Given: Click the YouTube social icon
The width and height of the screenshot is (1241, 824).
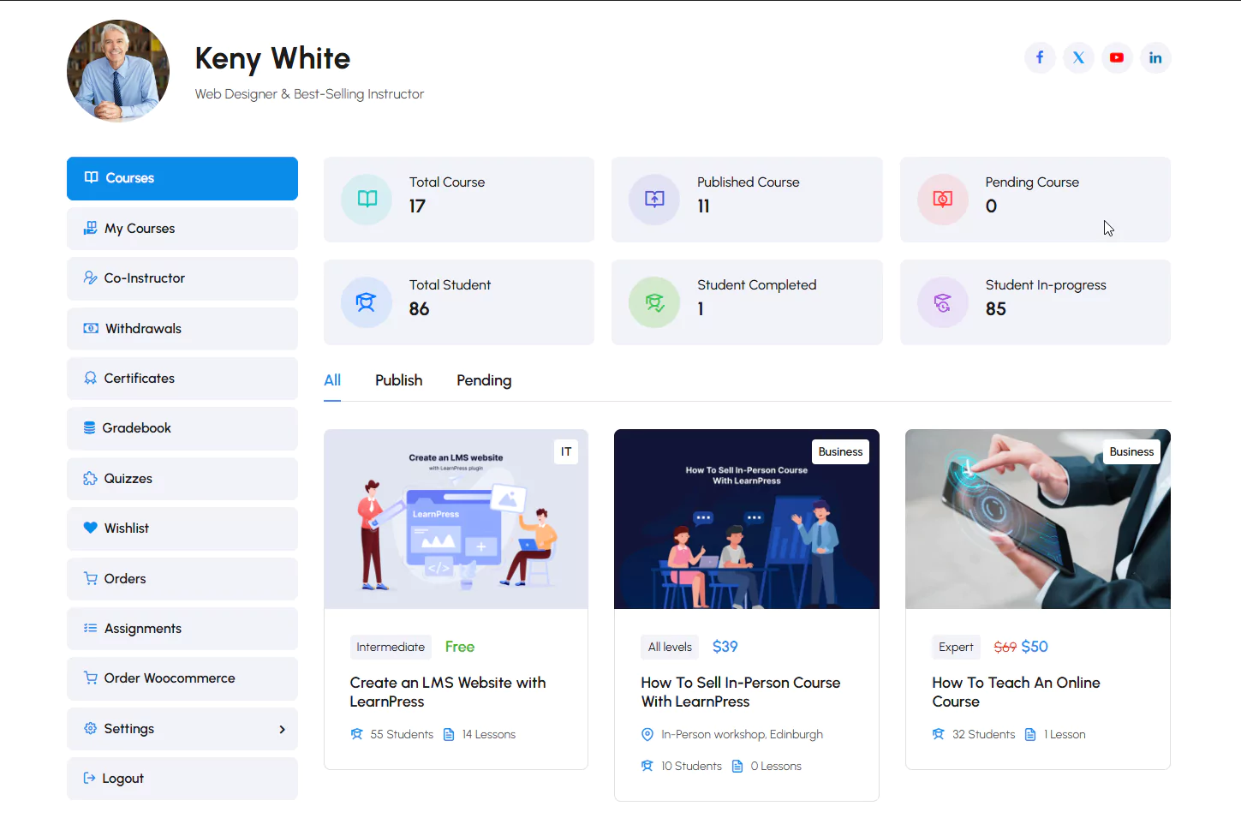Looking at the screenshot, I should click(1117, 57).
